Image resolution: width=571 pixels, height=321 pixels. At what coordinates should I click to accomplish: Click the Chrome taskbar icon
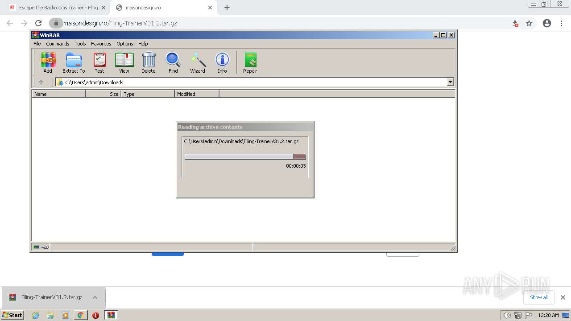(x=80, y=315)
